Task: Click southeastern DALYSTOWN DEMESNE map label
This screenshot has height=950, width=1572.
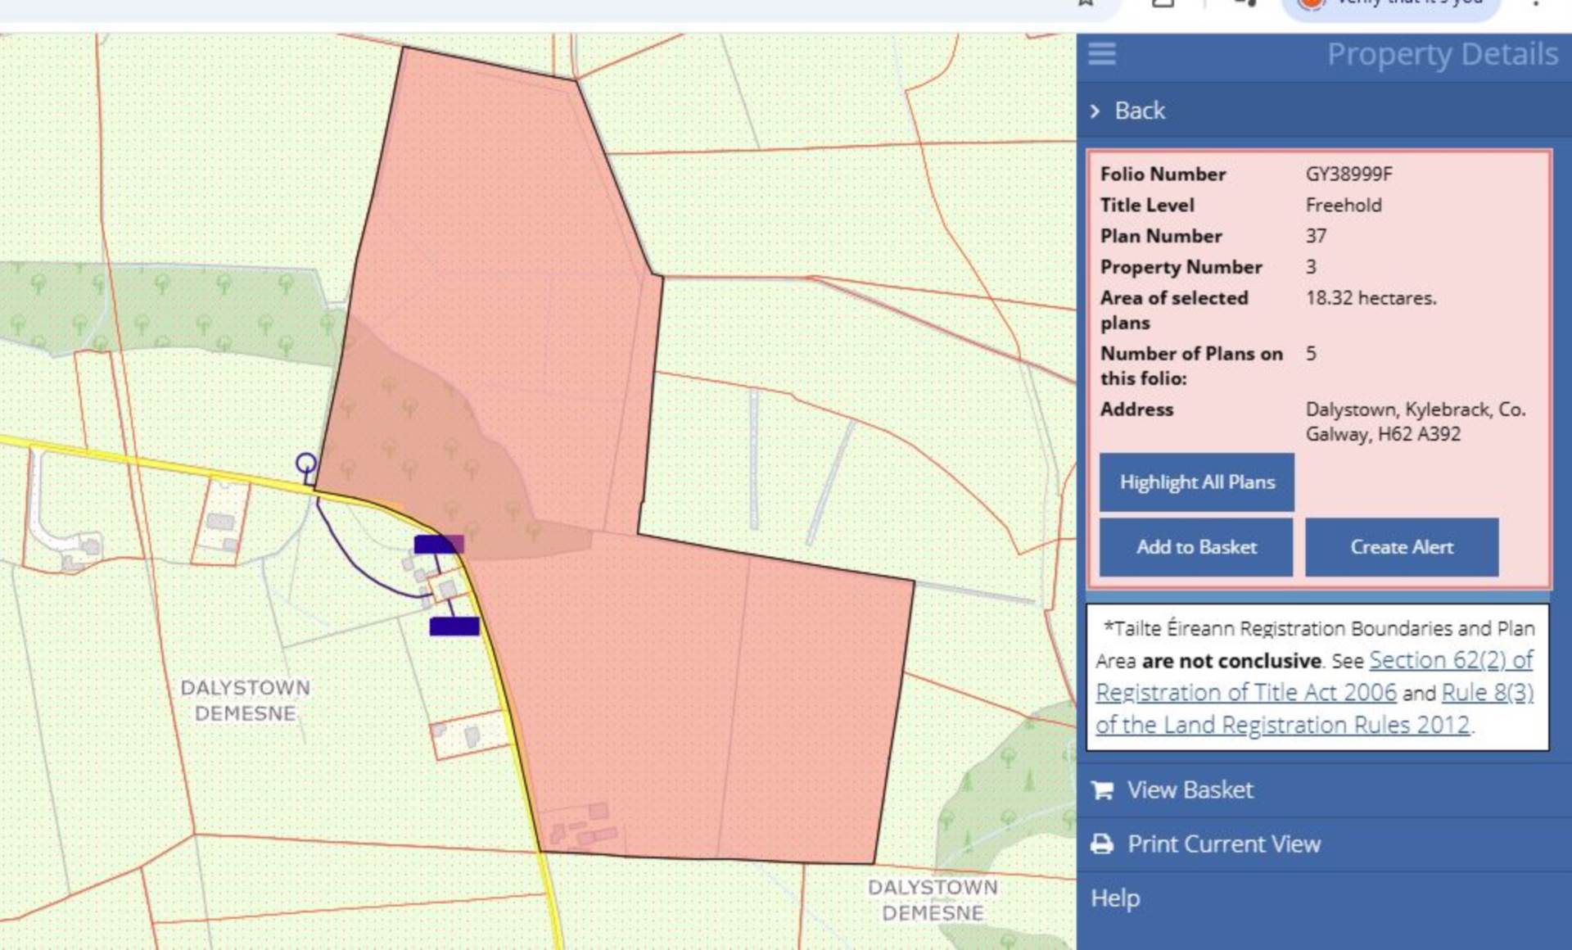Action: 933,900
